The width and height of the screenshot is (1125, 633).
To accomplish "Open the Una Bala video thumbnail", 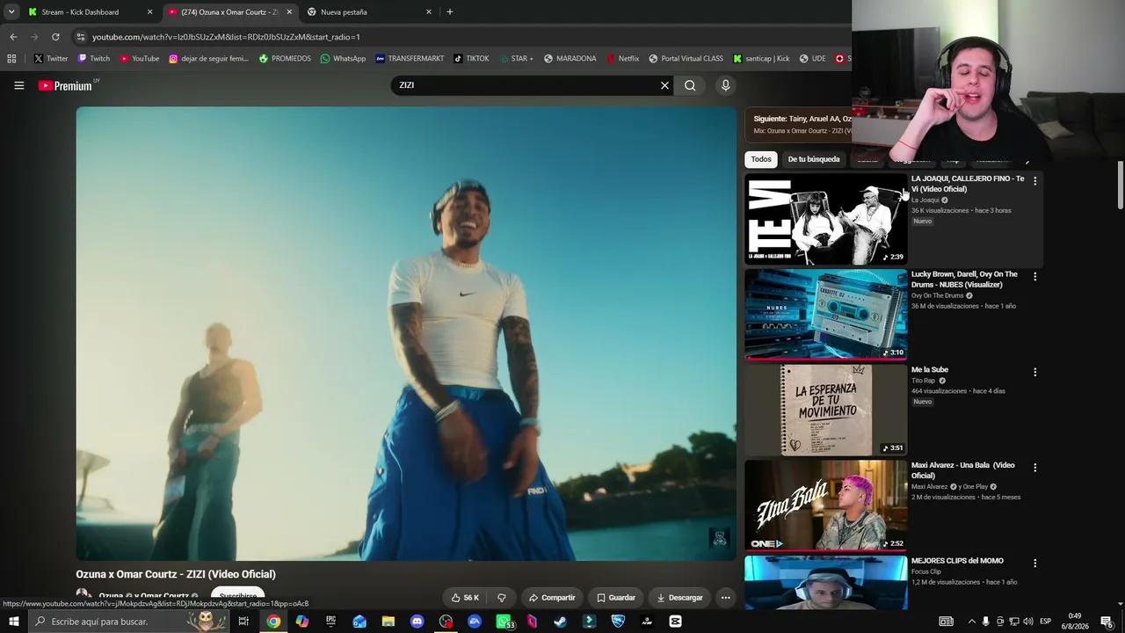I will (825, 506).
